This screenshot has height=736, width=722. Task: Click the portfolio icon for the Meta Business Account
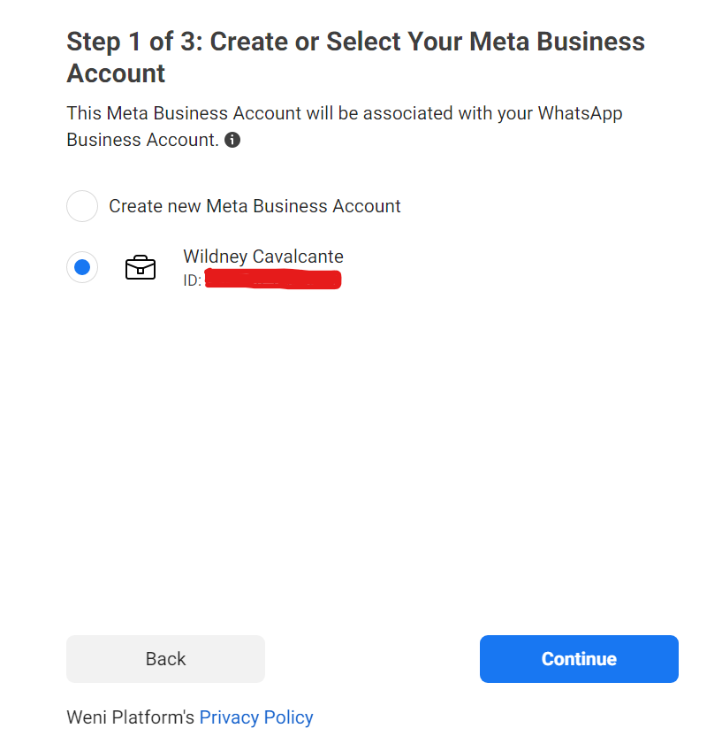click(x=140, y=267)
